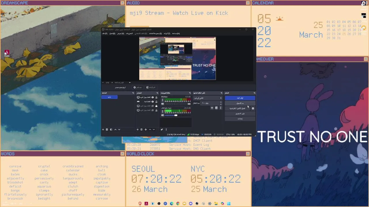Open Discord from the taskbar

tap(191, 204)
